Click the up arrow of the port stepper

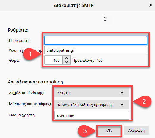67,58
